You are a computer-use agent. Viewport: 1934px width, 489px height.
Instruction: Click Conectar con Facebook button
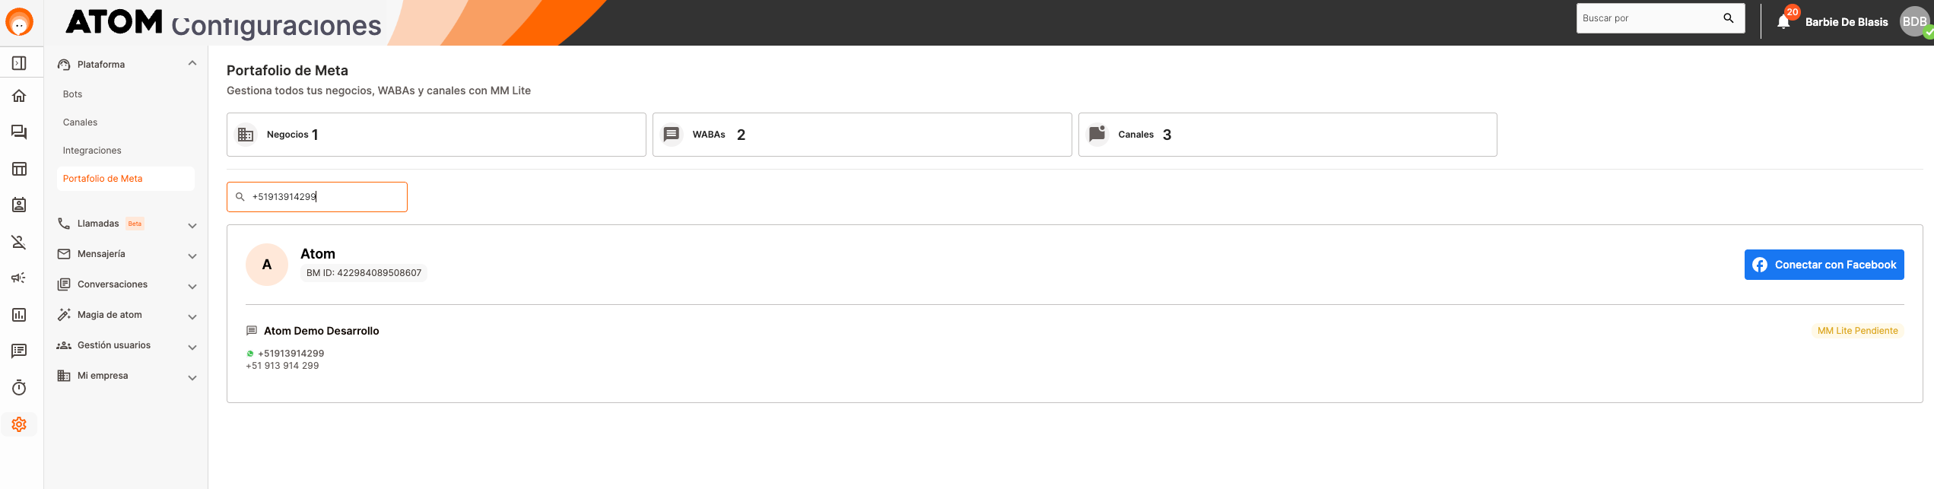tap(1824, 265)
